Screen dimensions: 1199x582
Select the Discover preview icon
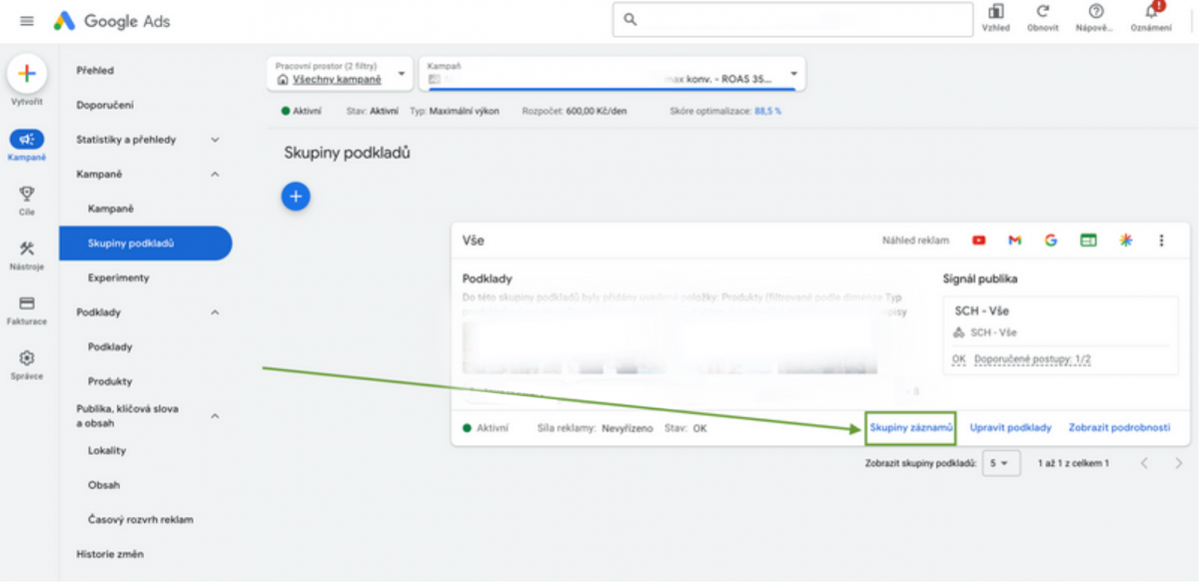1125,240
